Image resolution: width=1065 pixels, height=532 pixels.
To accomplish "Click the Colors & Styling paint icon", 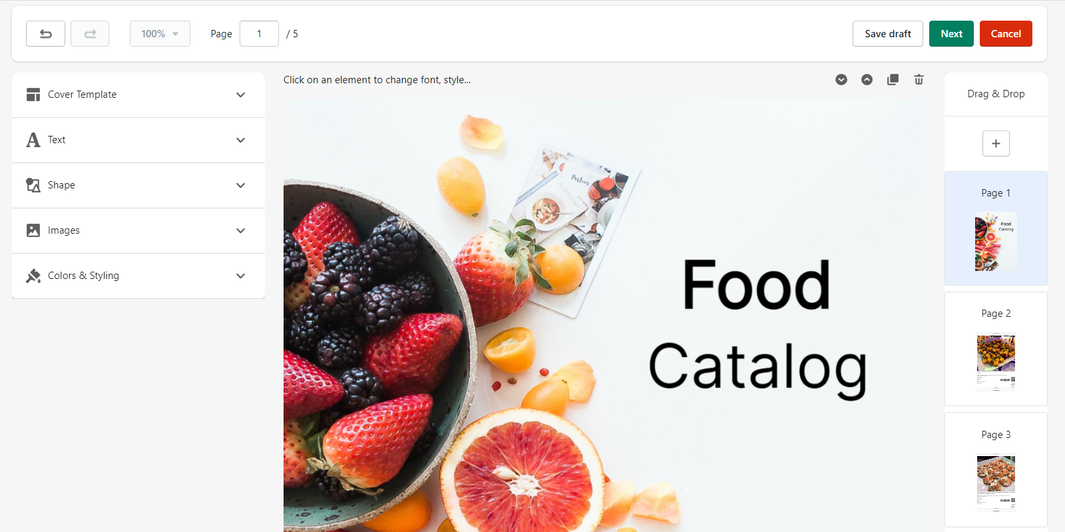I will [33, 276].
